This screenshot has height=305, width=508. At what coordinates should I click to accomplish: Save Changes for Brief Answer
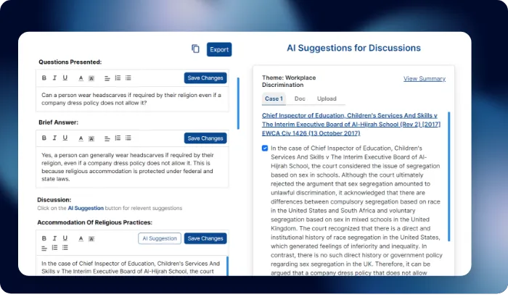(x=205, y=138)
